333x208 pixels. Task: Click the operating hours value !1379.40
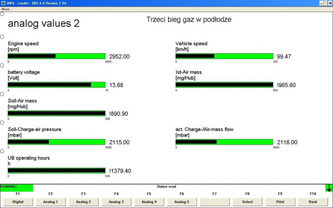pos(120,171)
